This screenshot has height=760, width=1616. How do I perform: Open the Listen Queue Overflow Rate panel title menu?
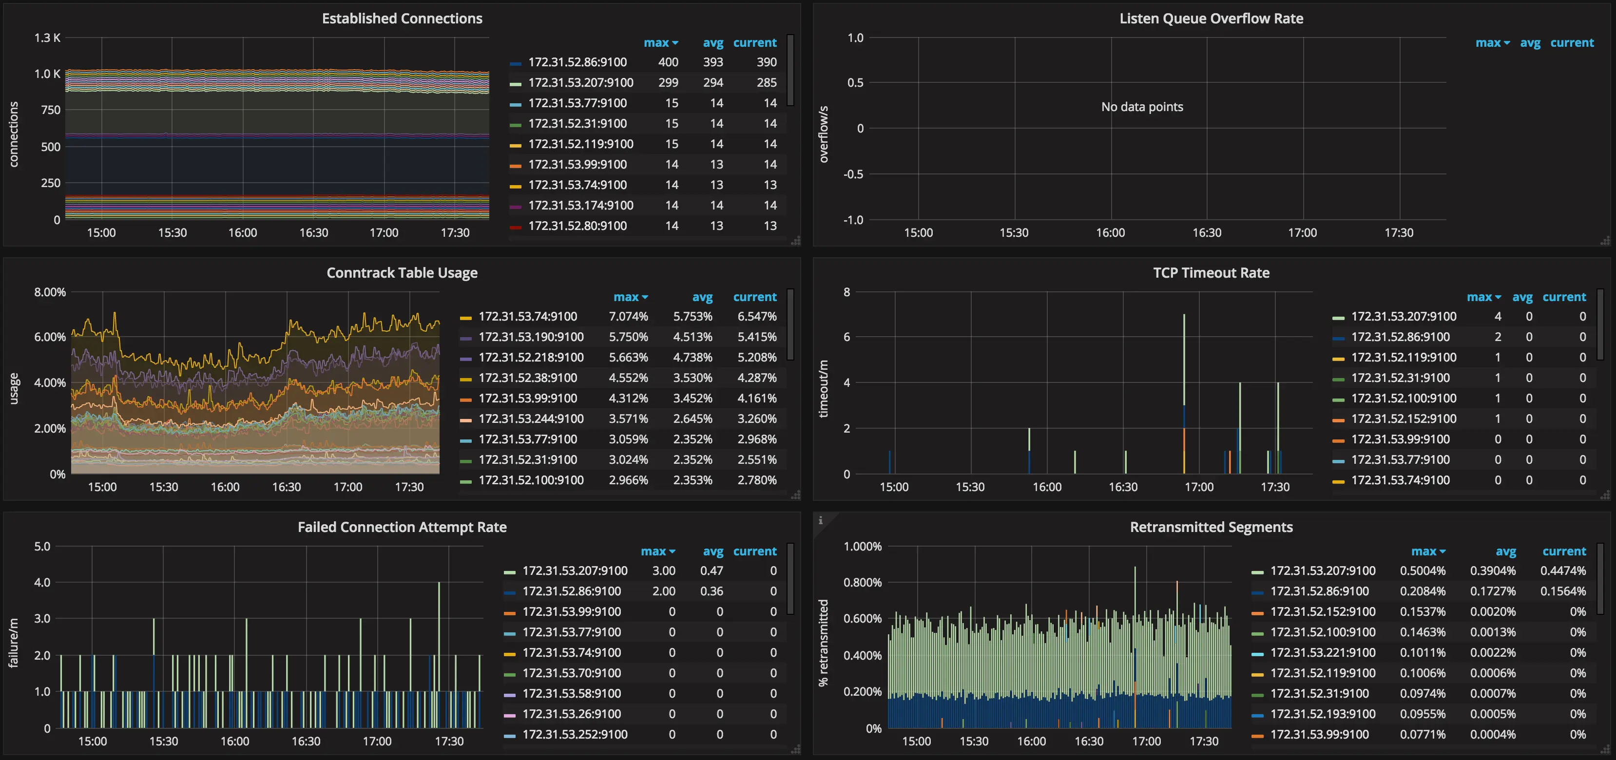tap(1211, 18)
